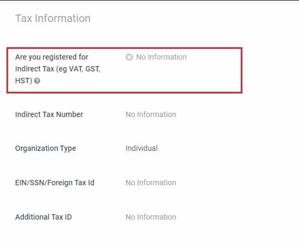Select the Individual organization type value

[x=142, y=148]
